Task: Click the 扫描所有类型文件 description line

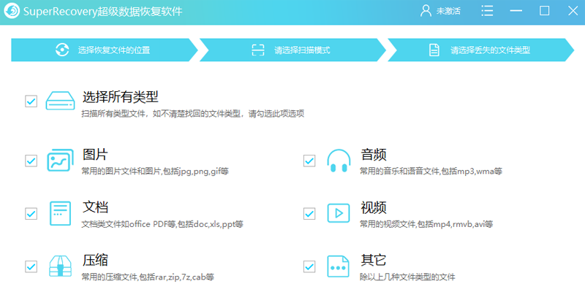Action: (193, 114)
